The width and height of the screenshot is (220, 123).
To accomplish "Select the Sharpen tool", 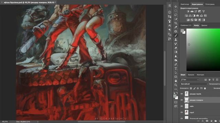I will pos(176,56).
